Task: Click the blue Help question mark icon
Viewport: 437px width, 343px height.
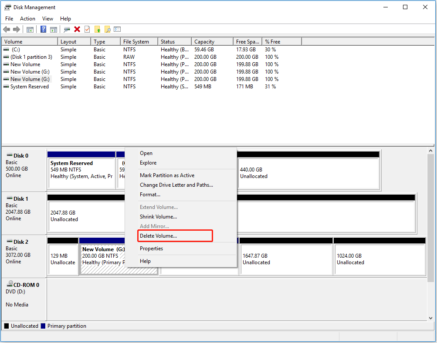Action: coord(43,29)
